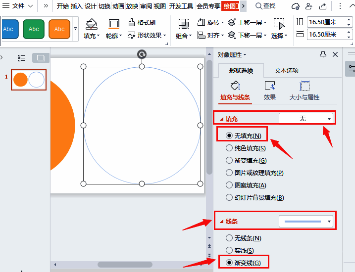
Task: Click the cloud sync icon in title bar
Action: coord(296,6)
